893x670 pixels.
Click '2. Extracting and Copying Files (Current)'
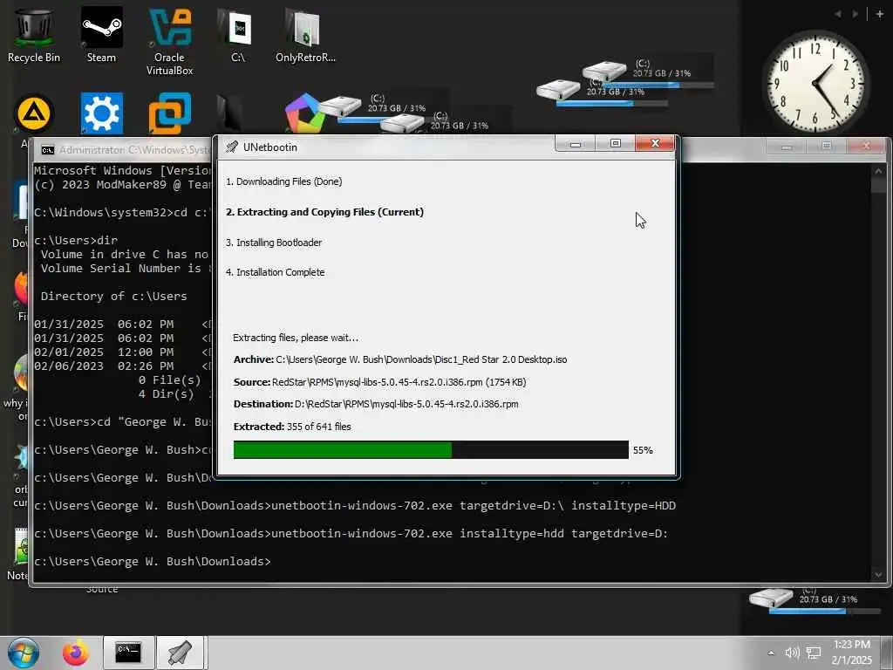(x=324, y=212)
